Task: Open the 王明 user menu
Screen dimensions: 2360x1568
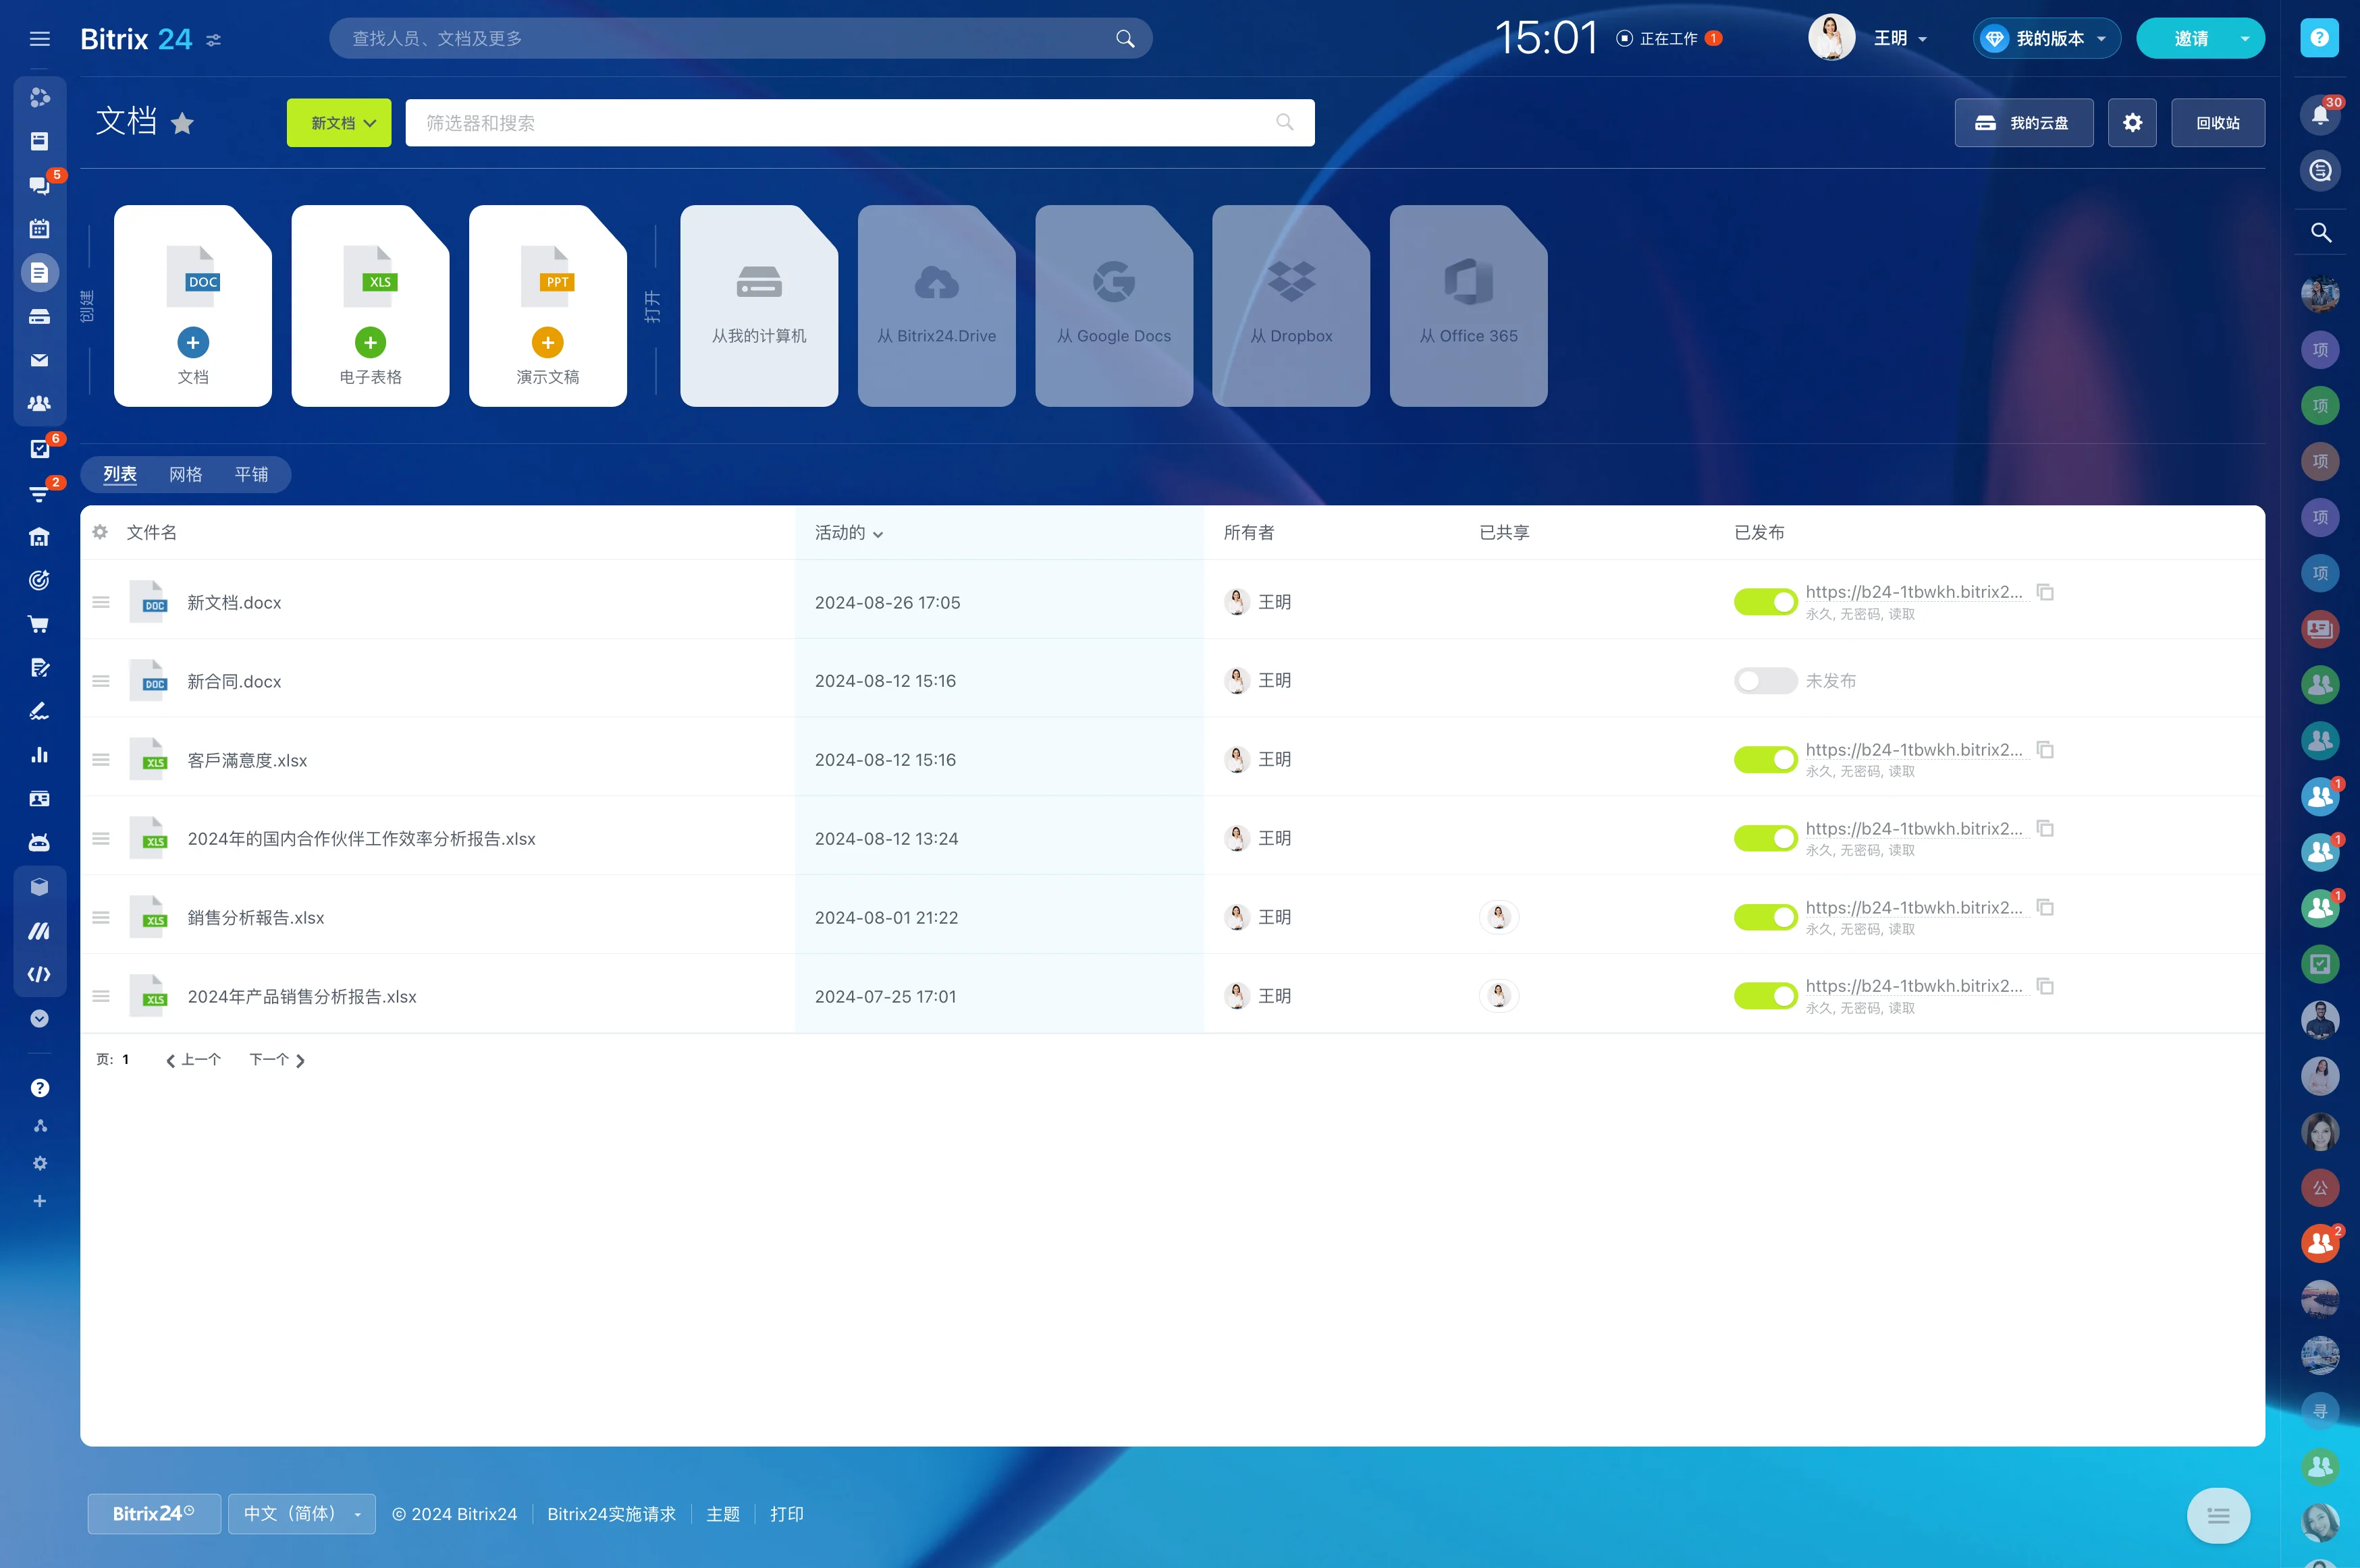Action: (1868, 38)
